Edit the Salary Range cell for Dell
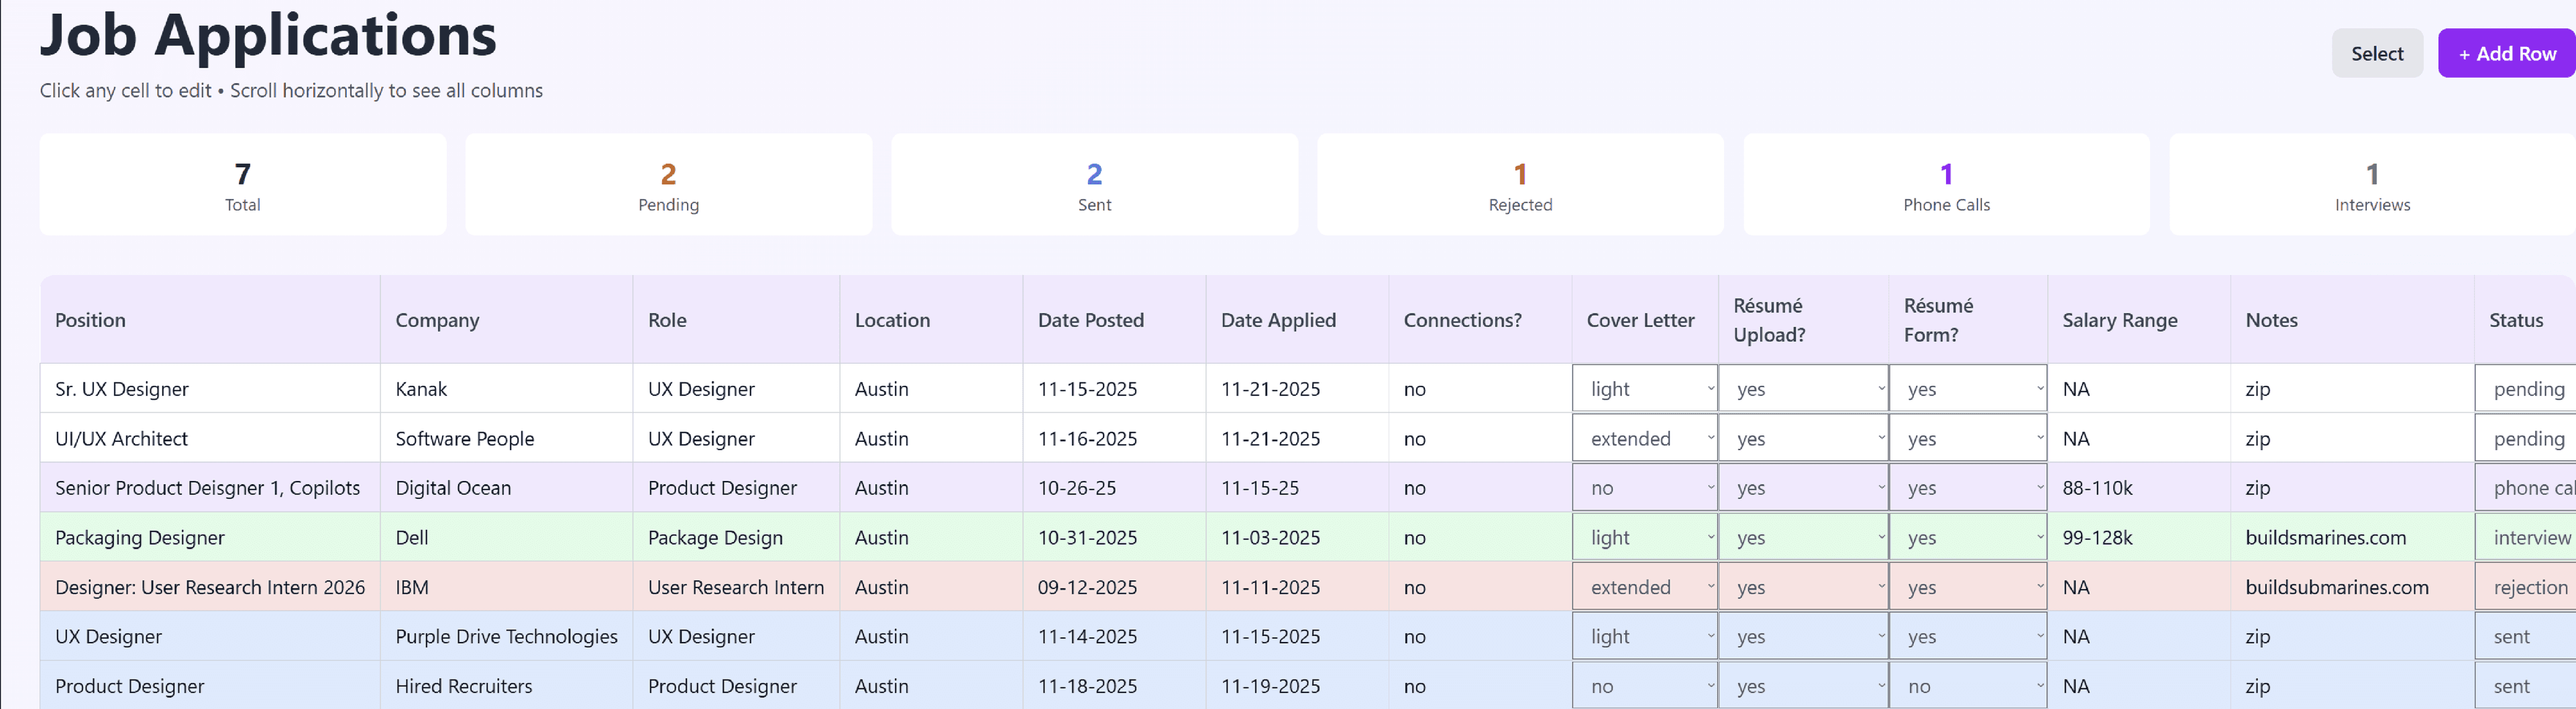The image size is (2576, 709). click(x=2098, y=537)
